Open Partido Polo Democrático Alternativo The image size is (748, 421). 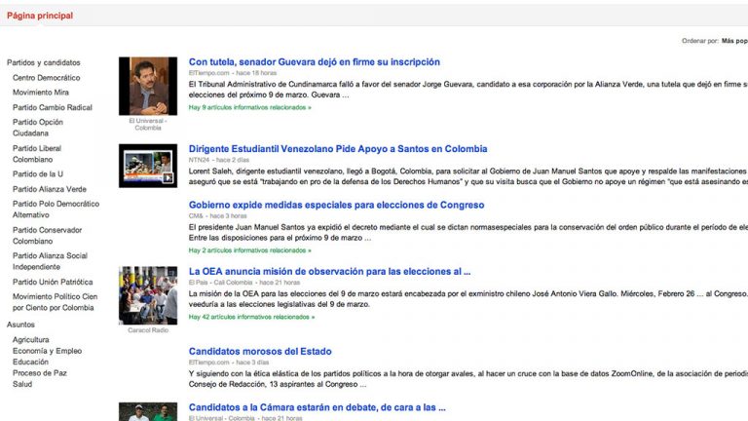pyautogui.click(x=56, y=210)
